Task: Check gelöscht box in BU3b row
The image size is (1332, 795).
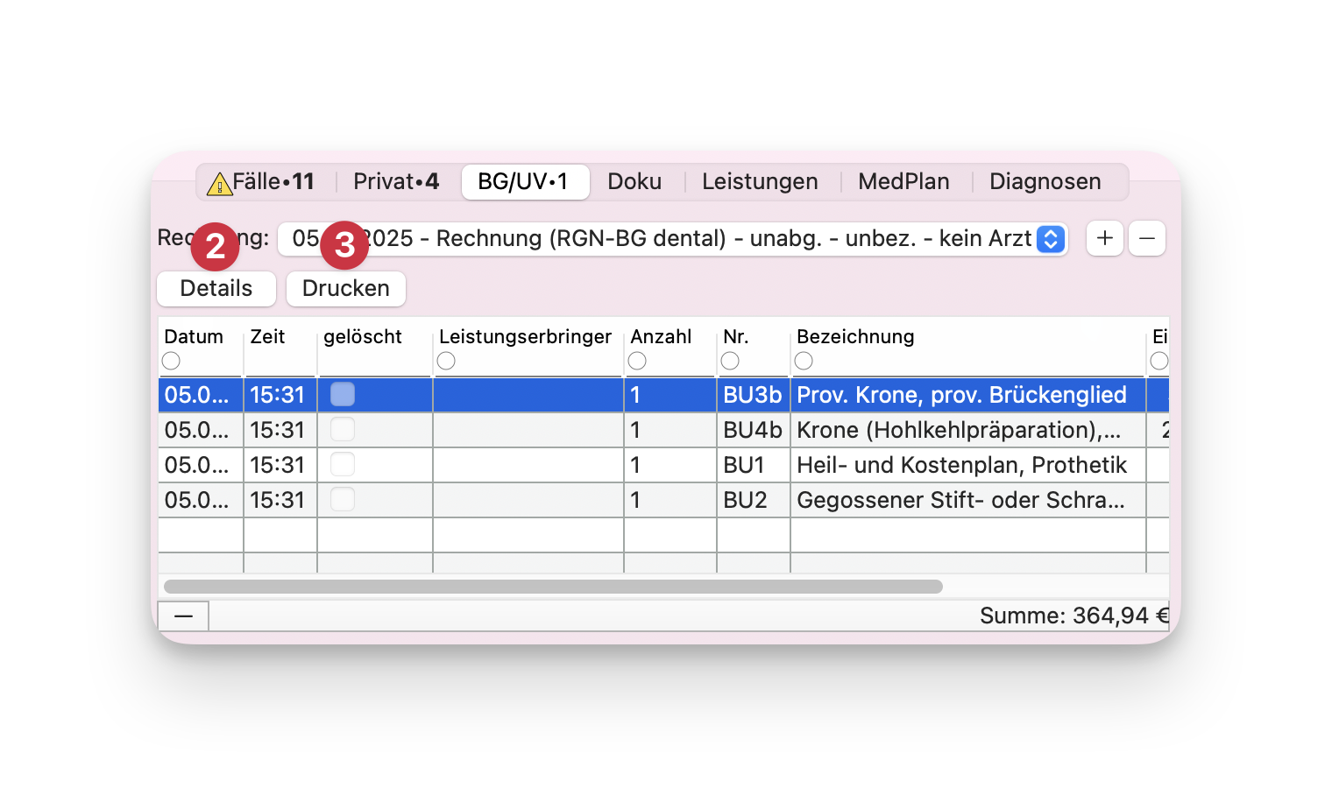Action: (x=343, y=395)
